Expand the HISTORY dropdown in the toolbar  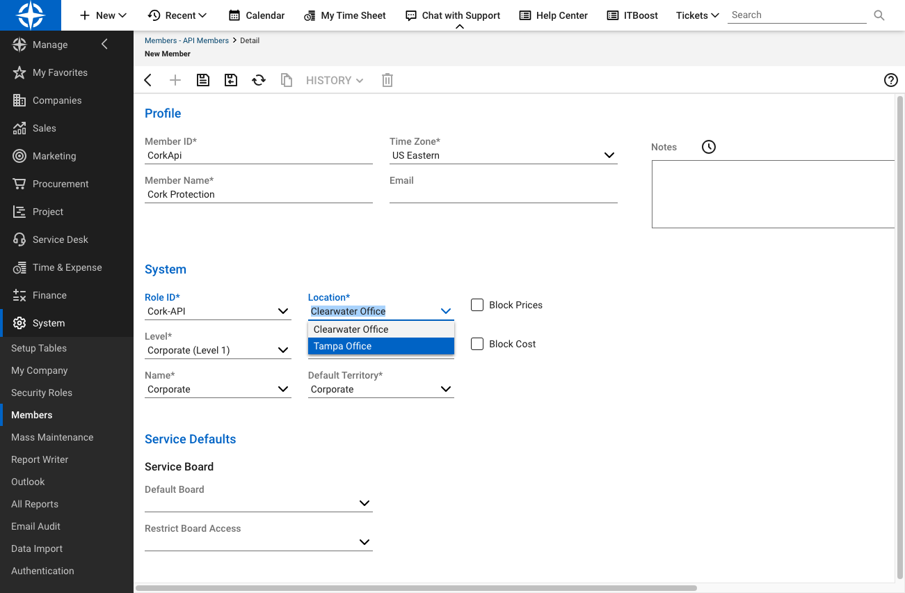(x=335, y=80)
